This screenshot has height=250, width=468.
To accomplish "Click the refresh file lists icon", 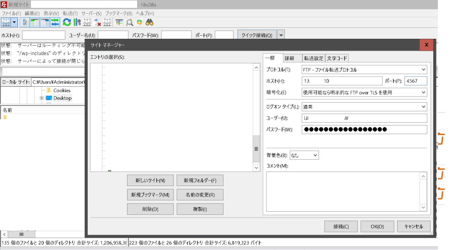I will 67,22.
